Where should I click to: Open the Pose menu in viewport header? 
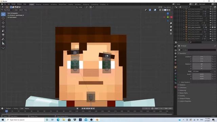tap(26, 10)
